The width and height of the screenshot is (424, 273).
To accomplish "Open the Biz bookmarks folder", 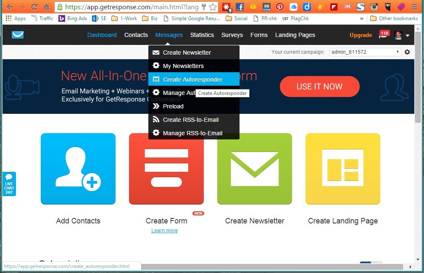I will click(x=150, y=18).
